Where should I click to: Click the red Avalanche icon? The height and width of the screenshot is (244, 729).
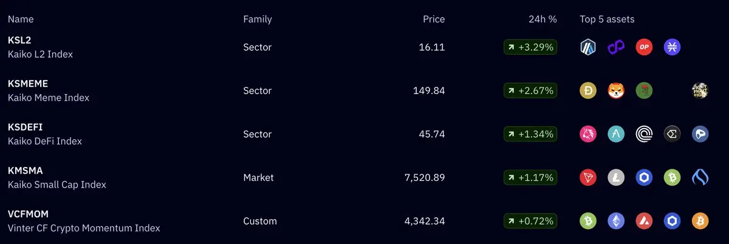tap(644, 221)
